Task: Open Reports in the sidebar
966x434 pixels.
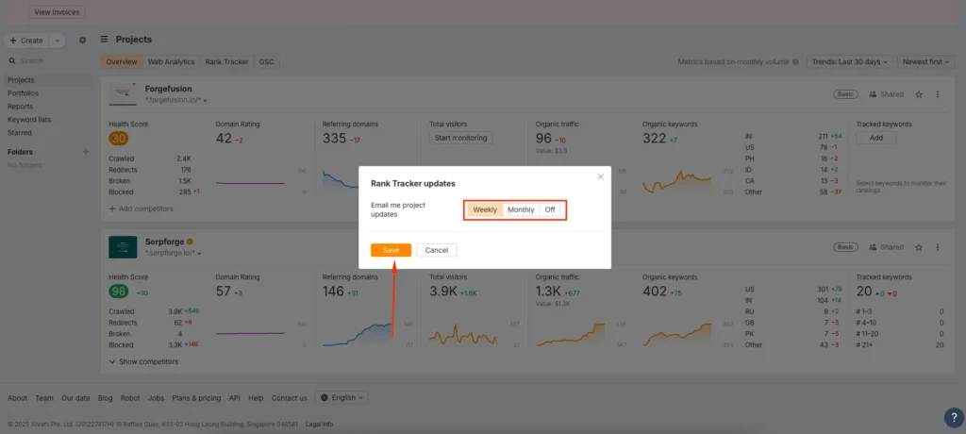Action: coord(21,106)
